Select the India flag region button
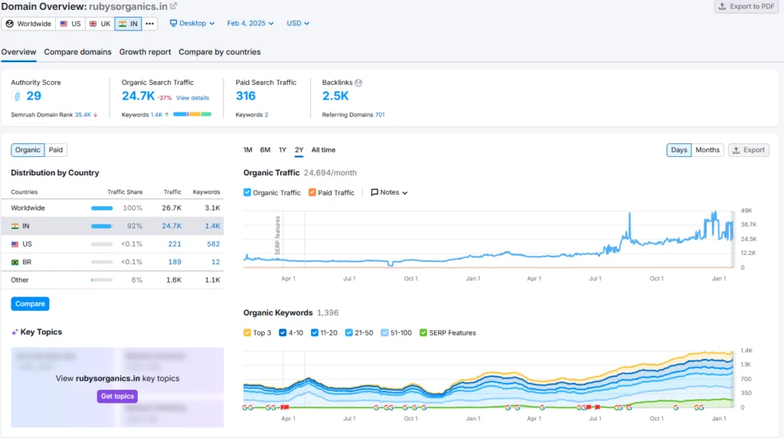The width and height of the screenshot is (784, 438). (128, 24)
